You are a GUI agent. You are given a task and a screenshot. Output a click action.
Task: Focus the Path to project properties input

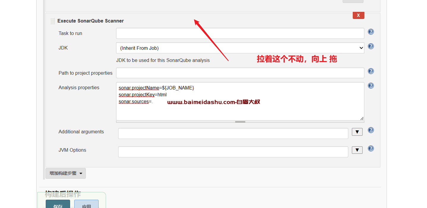(240, 73)
